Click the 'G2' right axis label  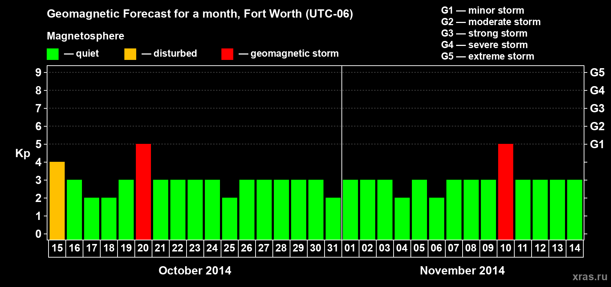pos(597,127)
